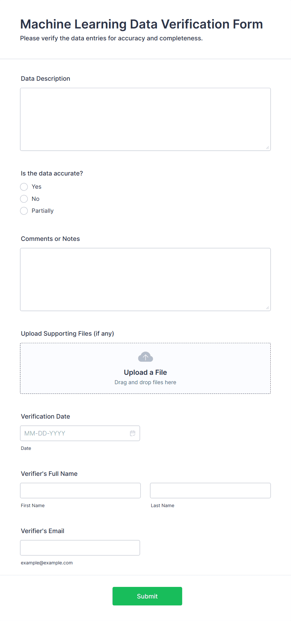The height and width of the screenshot is (621, 291).
Task: Click the No option label
Action: (36, 199)
